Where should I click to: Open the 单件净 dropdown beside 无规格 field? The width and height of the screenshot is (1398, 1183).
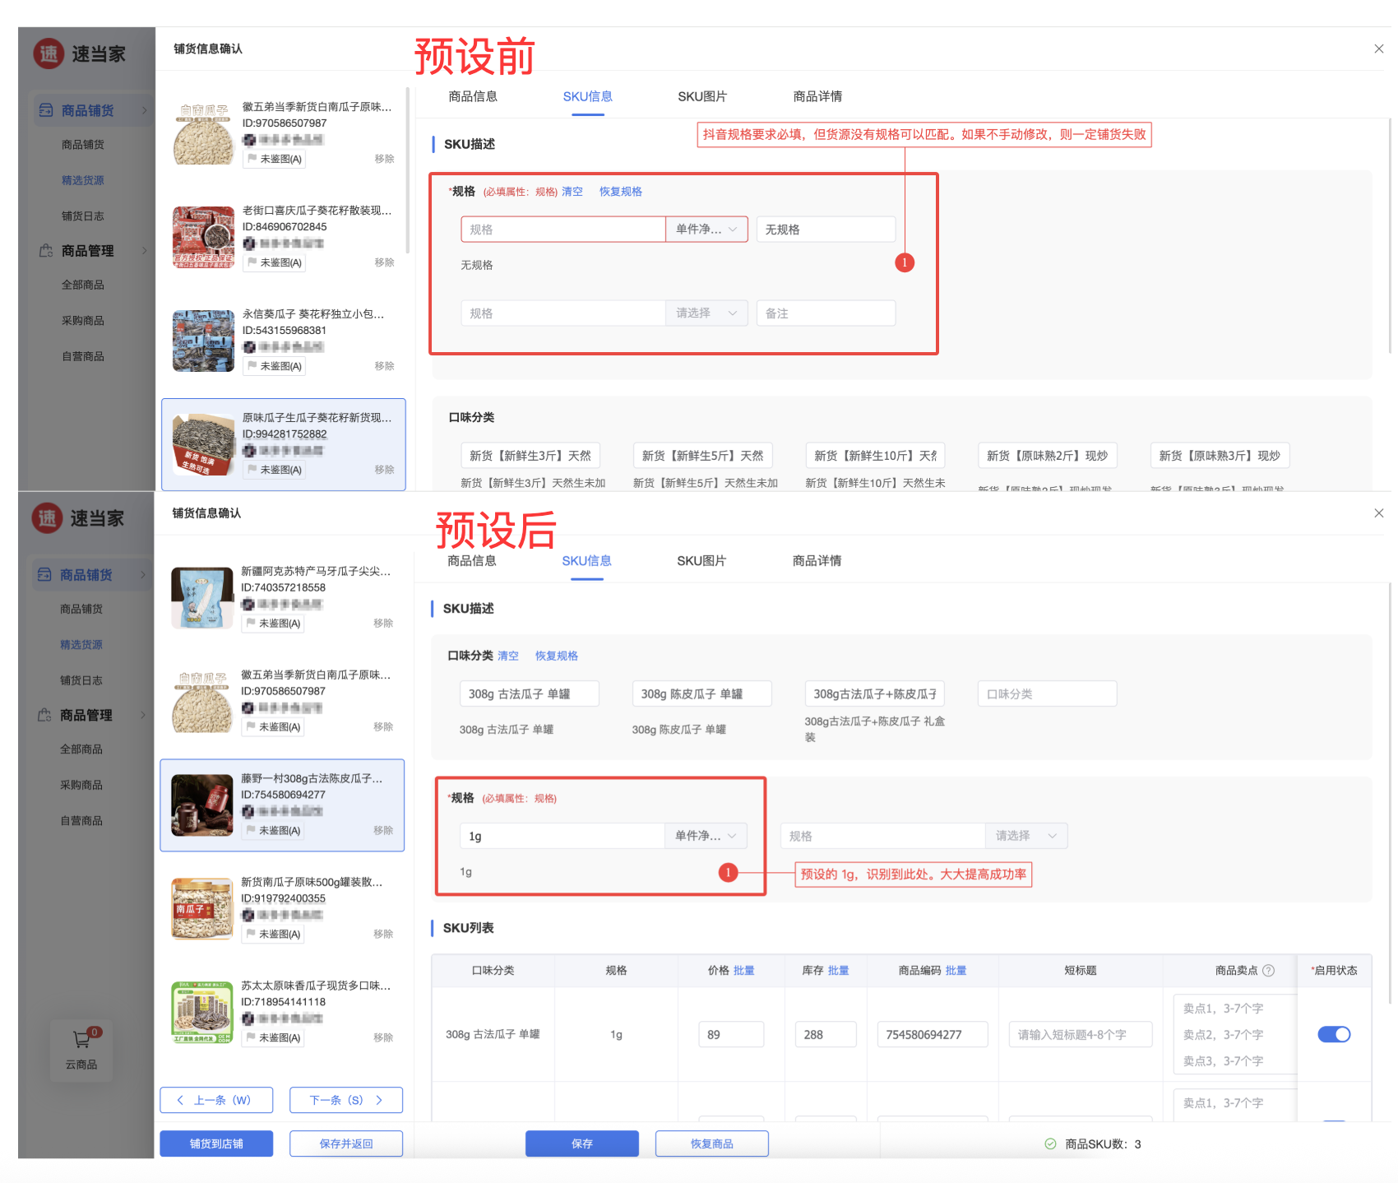click(x=706, y=230)
